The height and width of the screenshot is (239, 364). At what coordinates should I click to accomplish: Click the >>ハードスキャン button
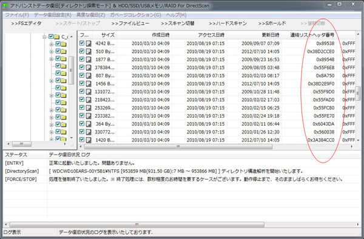[x=227, y=24]
